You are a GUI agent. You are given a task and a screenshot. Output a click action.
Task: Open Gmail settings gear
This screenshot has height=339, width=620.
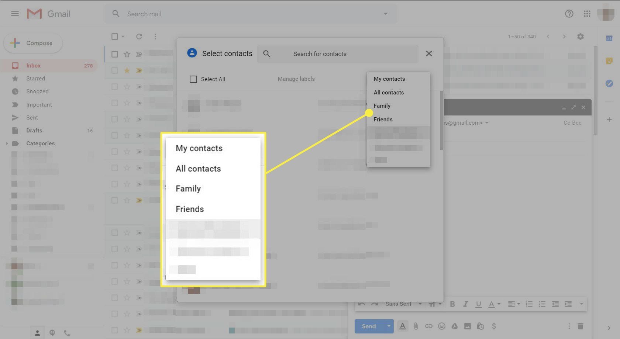tap(581, 37)
